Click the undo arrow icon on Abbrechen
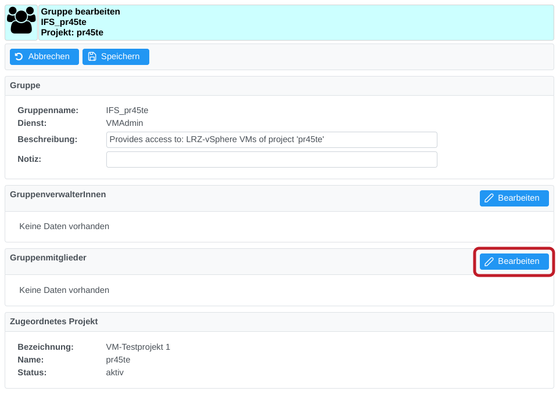560x395 pixels. tap(19, 57)
